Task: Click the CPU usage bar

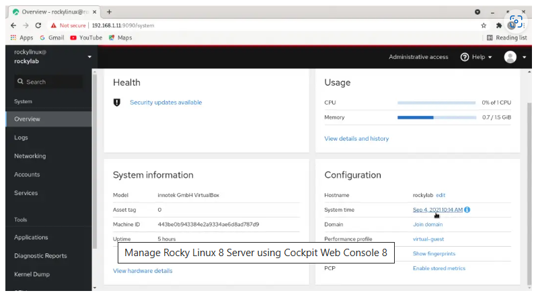Action: (436, 103)
